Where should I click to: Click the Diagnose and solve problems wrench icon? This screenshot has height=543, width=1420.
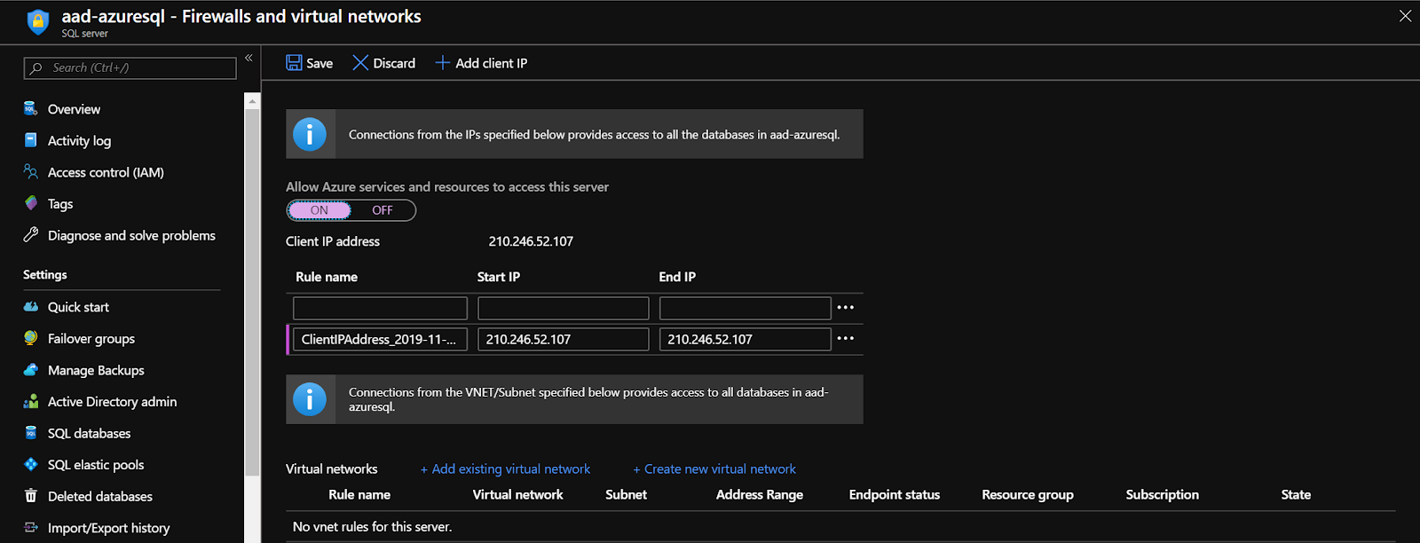click(31, 235)
